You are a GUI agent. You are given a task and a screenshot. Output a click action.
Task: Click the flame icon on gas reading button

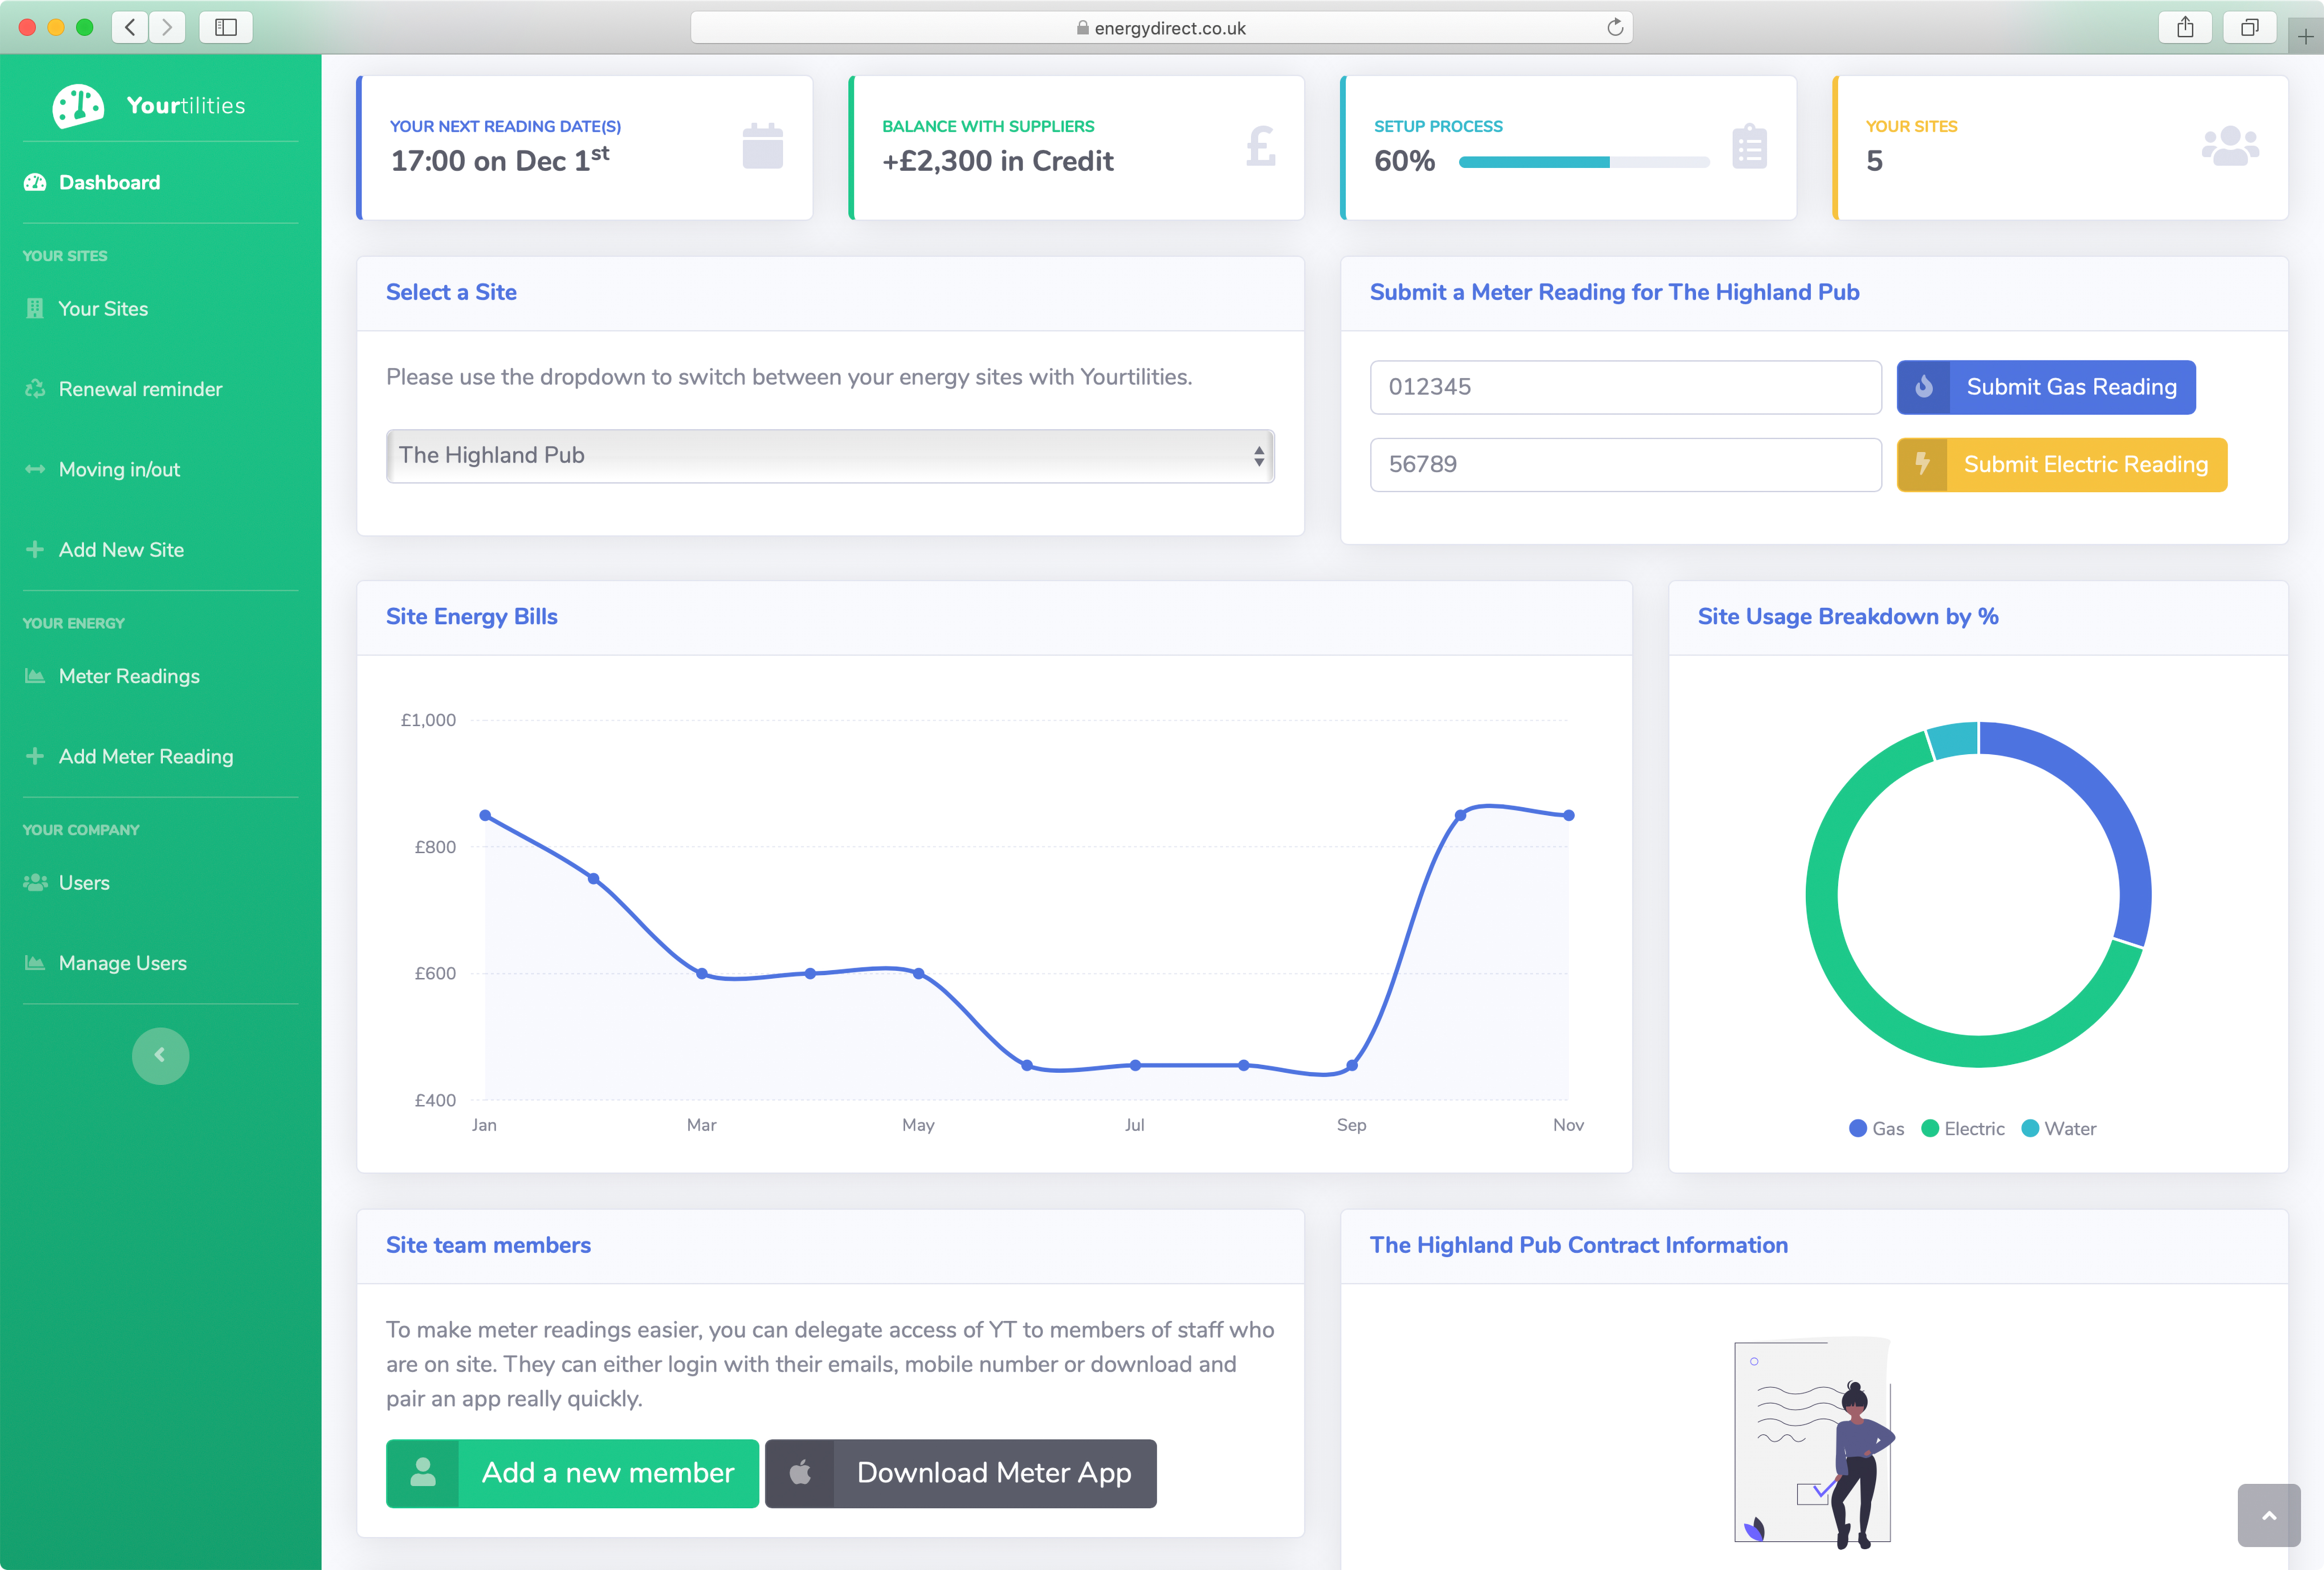coord(1923,387)
